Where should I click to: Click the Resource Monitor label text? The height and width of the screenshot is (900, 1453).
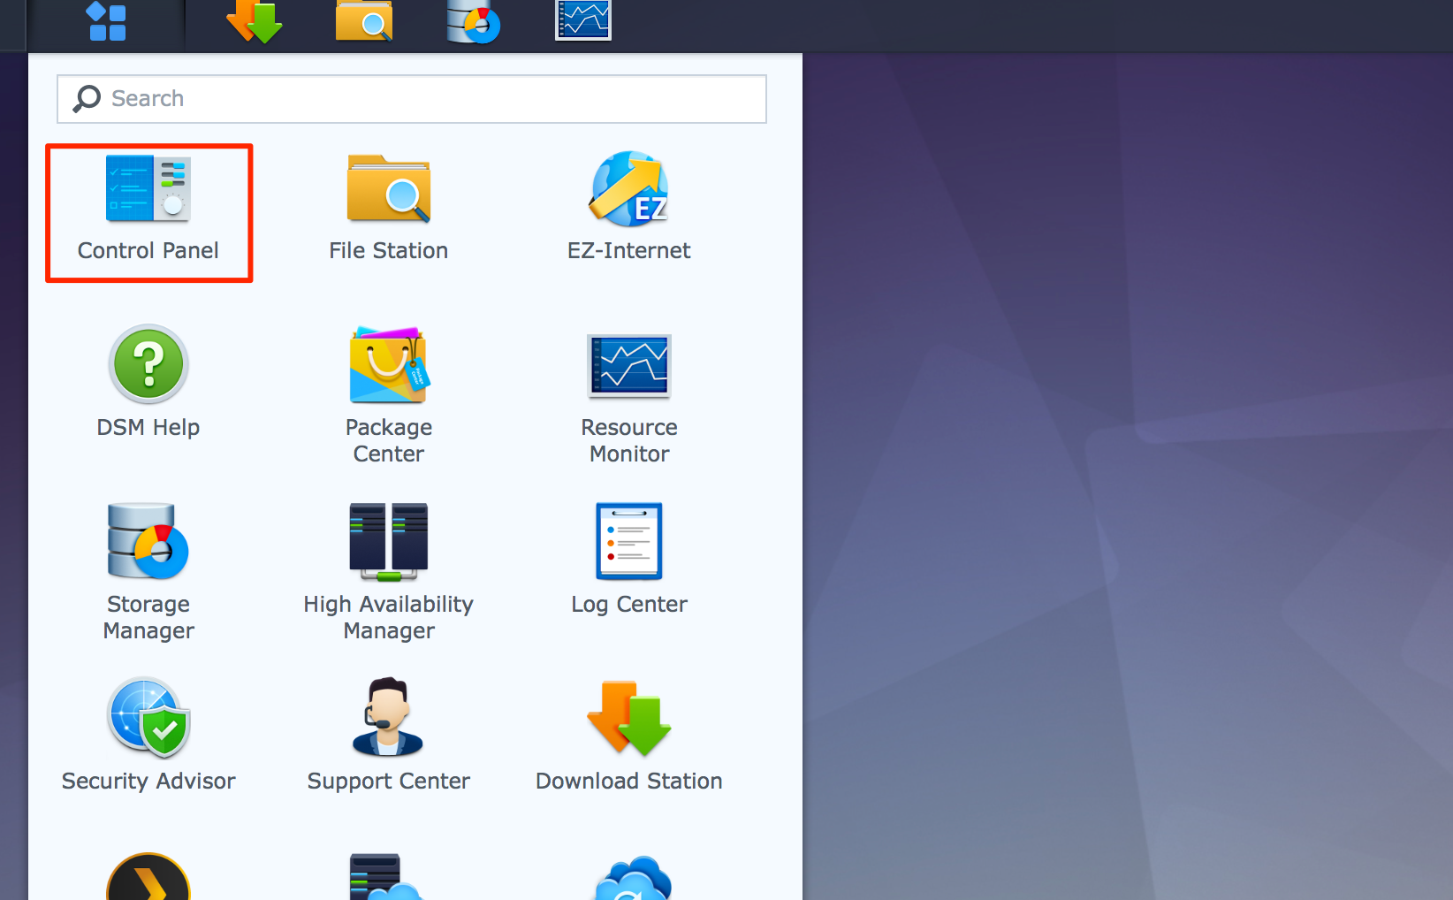click(x=629, y=440)
